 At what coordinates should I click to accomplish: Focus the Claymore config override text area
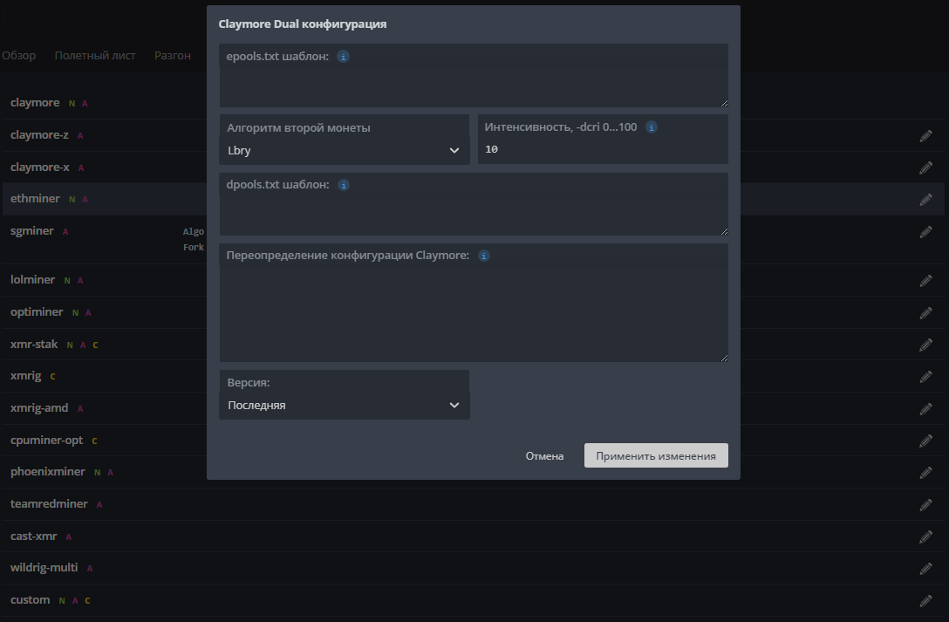(474, 303)
